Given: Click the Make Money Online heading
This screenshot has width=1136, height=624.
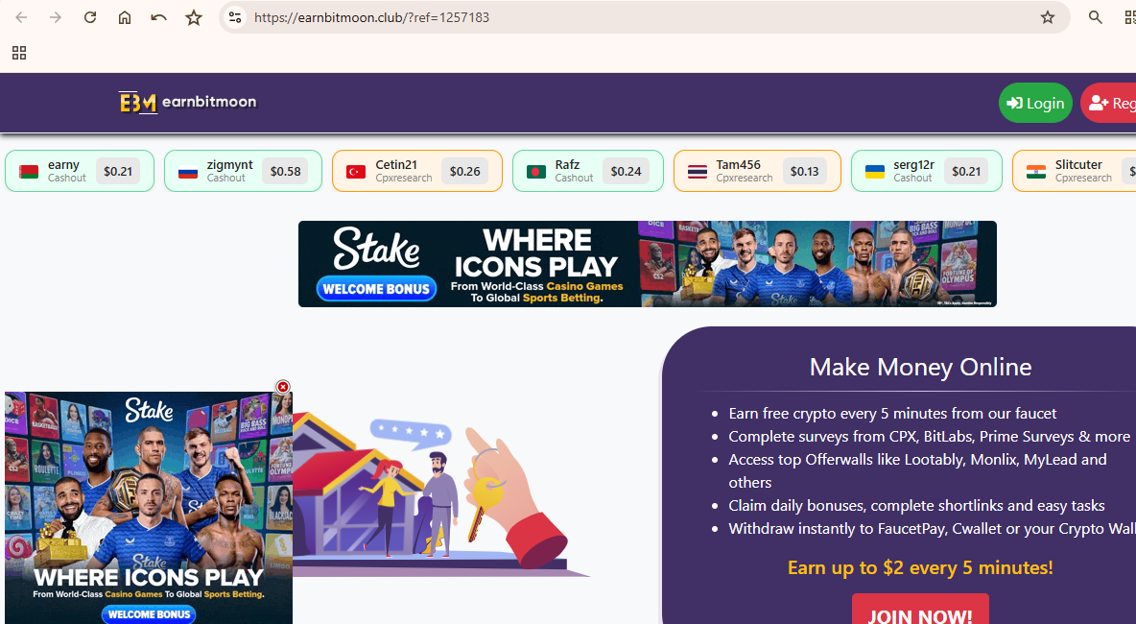Looking at the screenshot, I should [920, 367].
